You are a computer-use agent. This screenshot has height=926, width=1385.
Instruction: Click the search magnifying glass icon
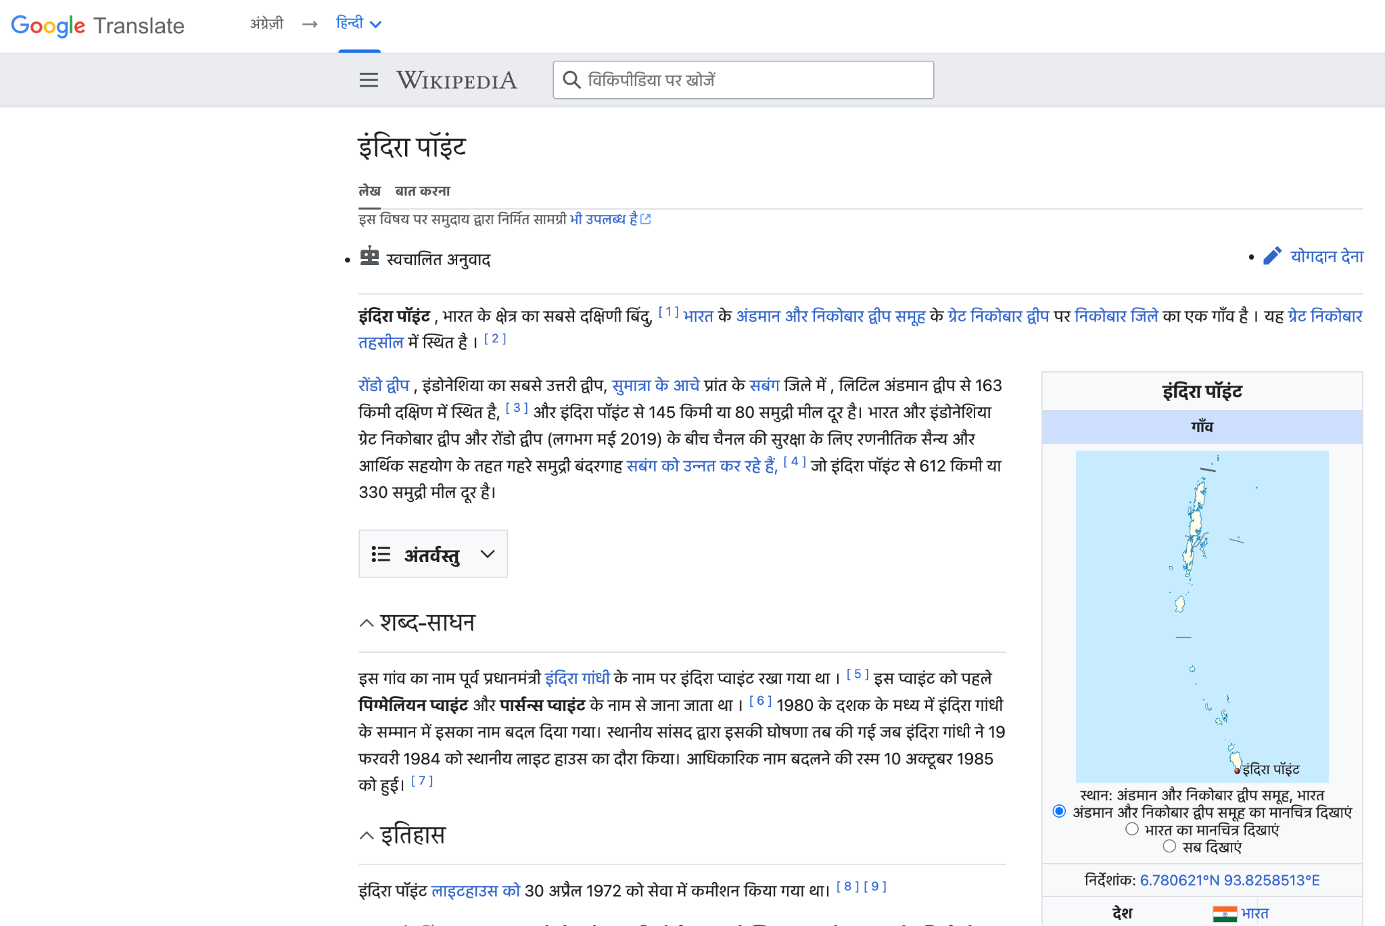[x=572, y=80]
